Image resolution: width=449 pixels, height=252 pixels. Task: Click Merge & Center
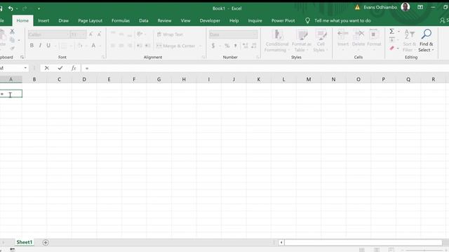(x=176, y=45)
